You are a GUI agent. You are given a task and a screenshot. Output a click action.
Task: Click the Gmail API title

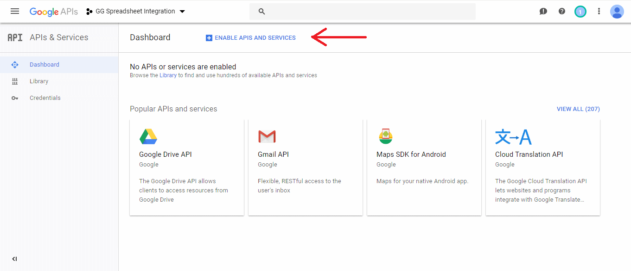(x=273, y=154)
